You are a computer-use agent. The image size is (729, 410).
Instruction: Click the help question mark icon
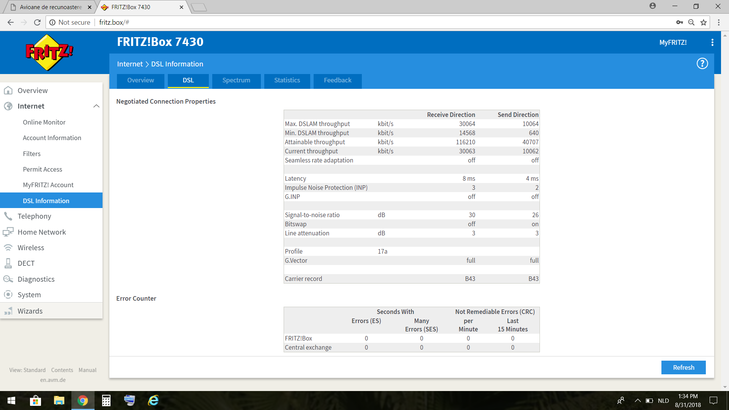pos(702,64)
